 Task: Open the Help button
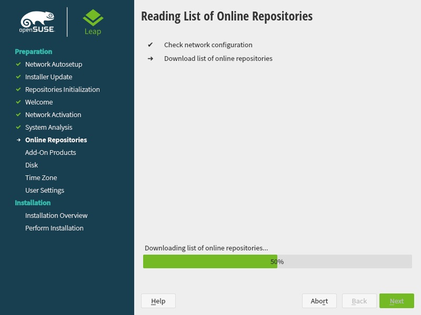click(158, 301)
